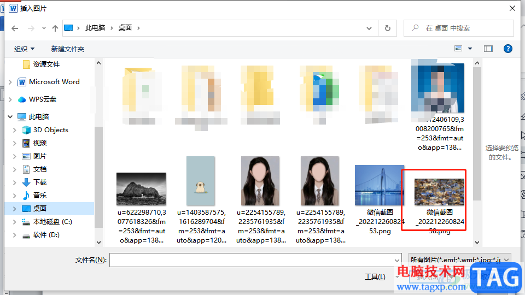The width and height of the screenshot is (525, 295).
Task: Click filename u=622298710,3077618326&fm
Action: [x=141, y=226]
